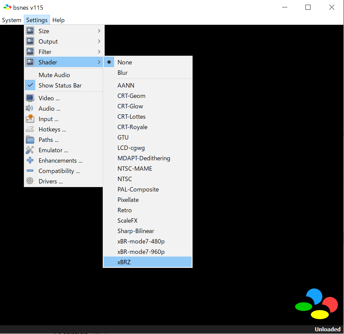Click the Drivers gear icon
344x334 pixels.
pos(30,181)
